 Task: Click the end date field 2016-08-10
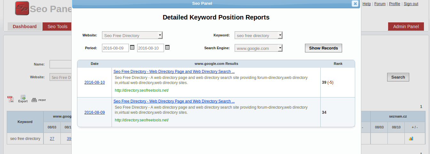pos(151,48)
